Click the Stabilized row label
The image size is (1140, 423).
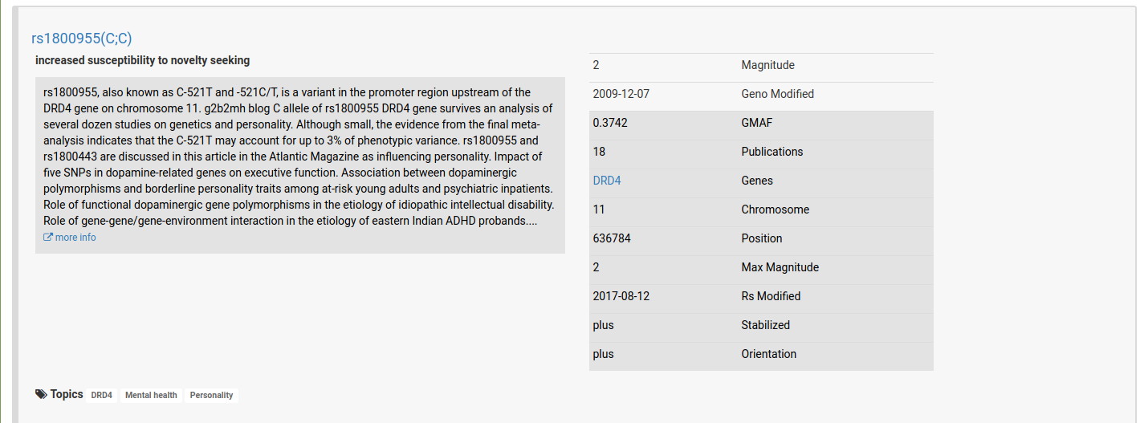click(x=766, y=325)
